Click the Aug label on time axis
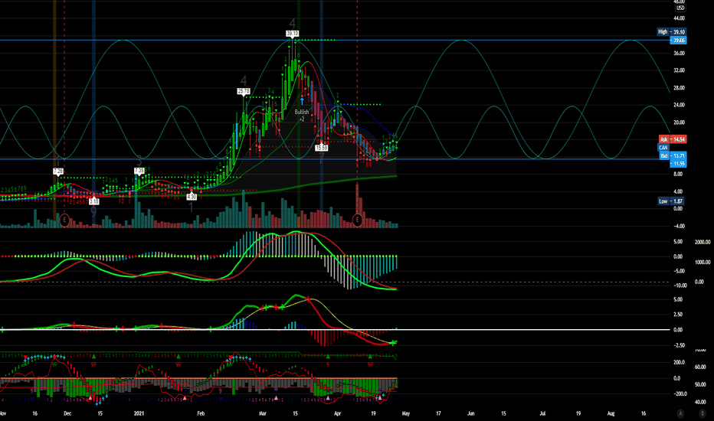Screen dimensions: 714x421 pyautogui.click(x=611, y=413)
